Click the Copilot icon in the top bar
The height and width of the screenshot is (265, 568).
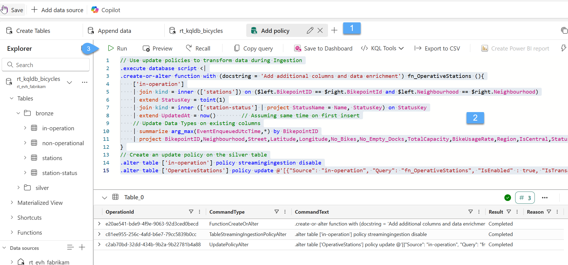95,10
